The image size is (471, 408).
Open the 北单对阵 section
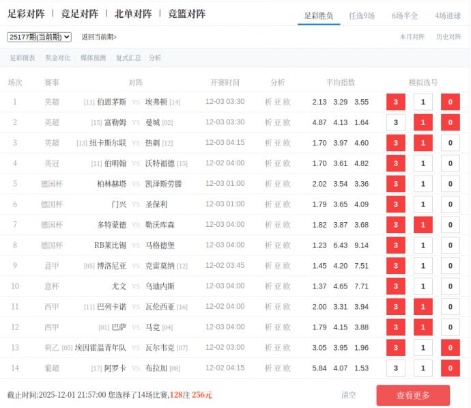pyautogui.click(x=133, y=14)
